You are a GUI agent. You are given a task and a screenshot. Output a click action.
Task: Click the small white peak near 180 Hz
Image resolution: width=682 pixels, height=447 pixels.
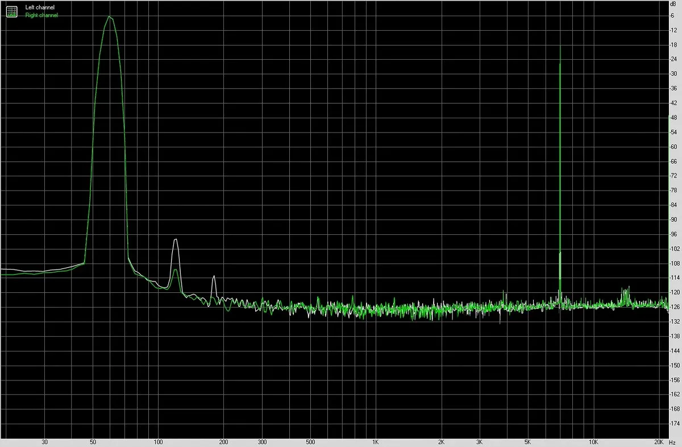click(214, 277)
